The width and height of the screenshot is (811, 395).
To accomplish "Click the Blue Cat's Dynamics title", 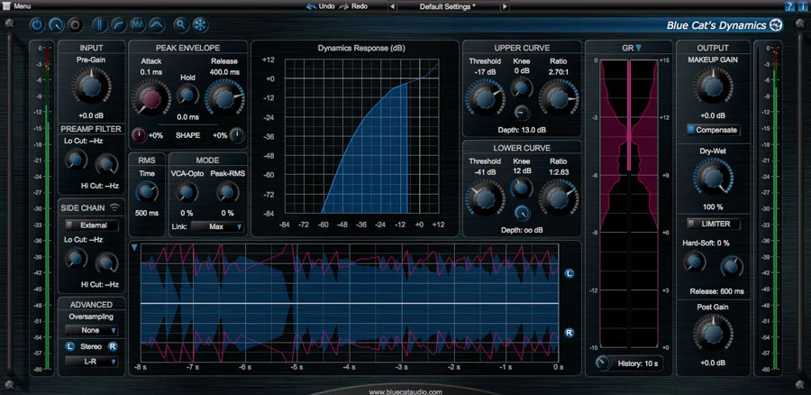I will tap(716, 25).
